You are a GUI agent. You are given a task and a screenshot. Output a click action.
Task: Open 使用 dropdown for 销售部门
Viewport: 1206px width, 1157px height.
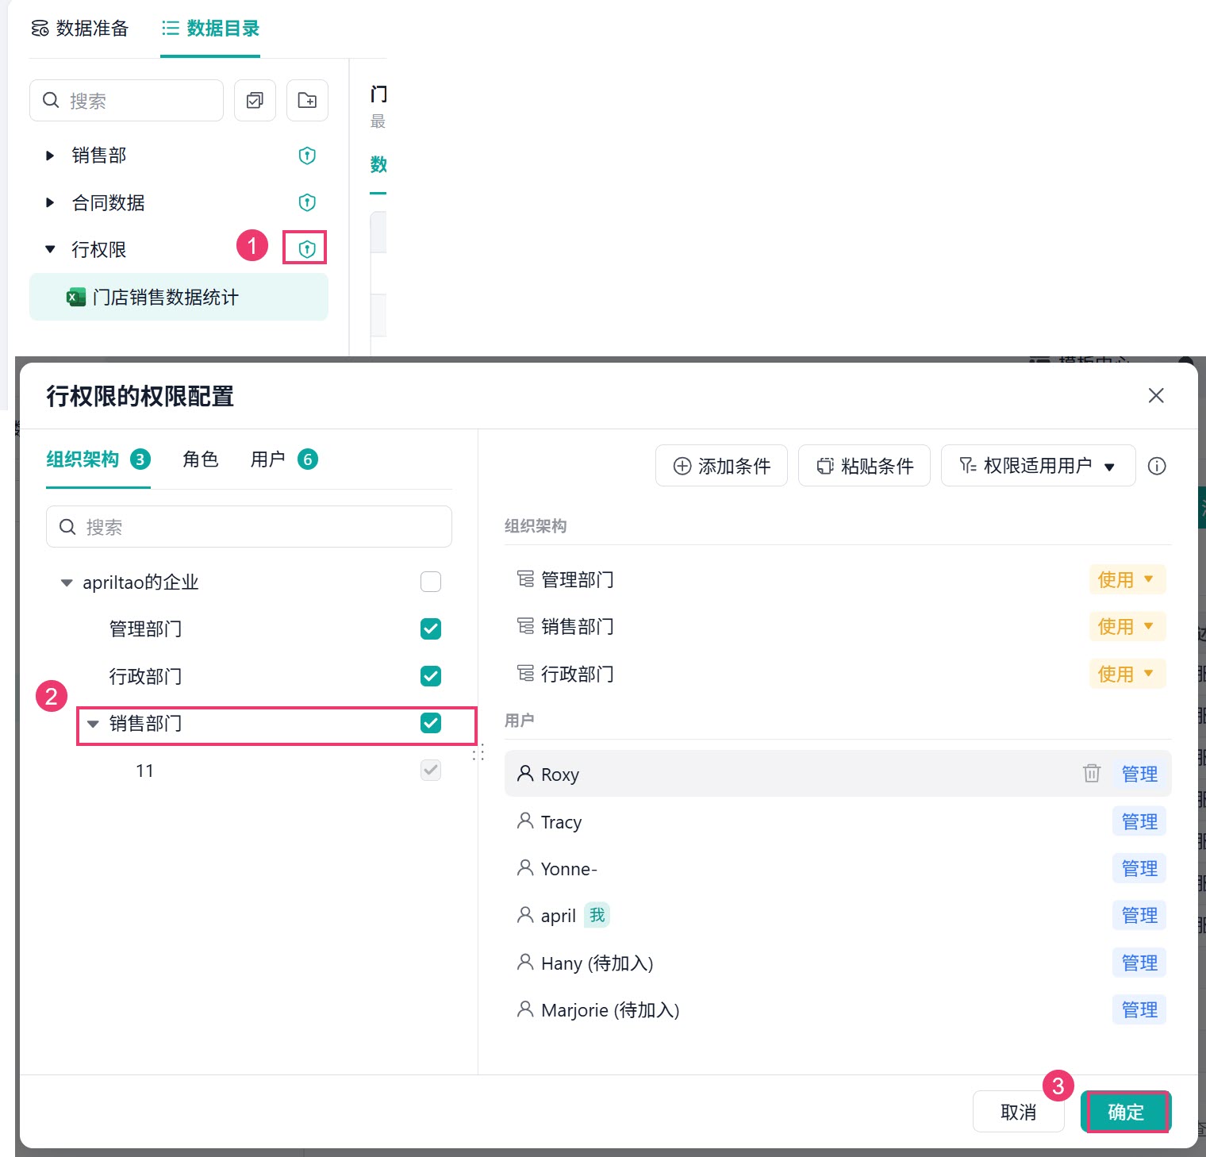pos(1127,626)
